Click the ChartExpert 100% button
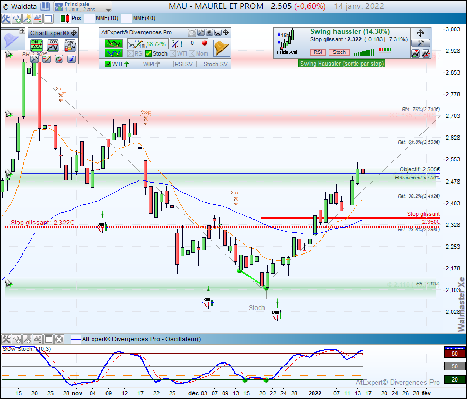 pos(53,46)
